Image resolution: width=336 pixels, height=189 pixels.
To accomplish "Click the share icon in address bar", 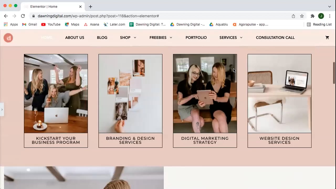I will [x=293, y=16].
